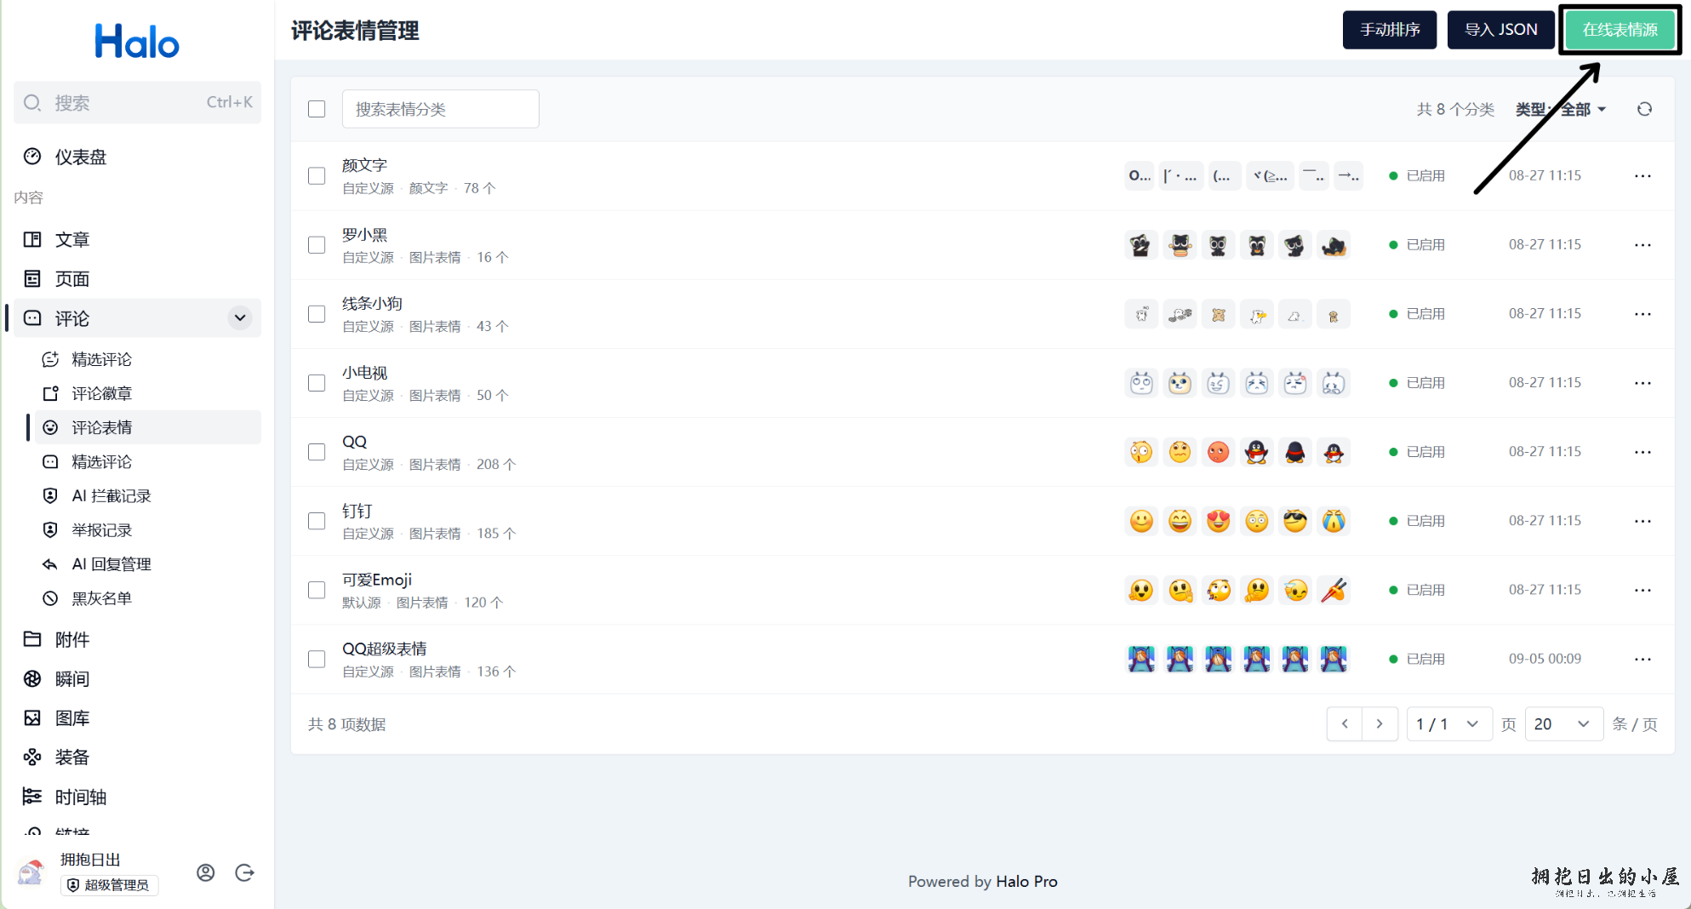Open the more options menu for 可爱Emoji row
The image size is (1691, 909).
1642,590
